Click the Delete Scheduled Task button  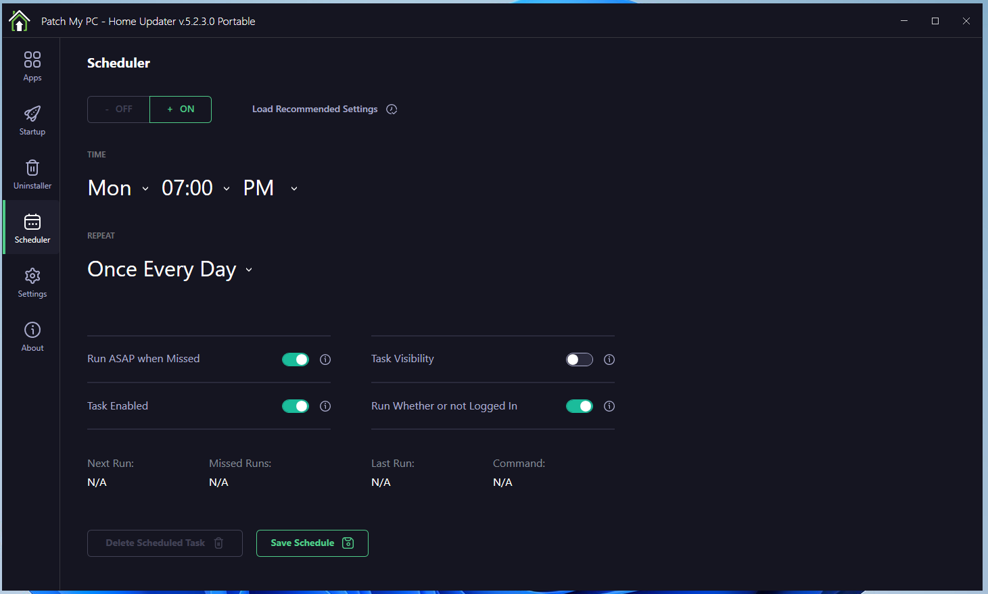pos(165,543)
